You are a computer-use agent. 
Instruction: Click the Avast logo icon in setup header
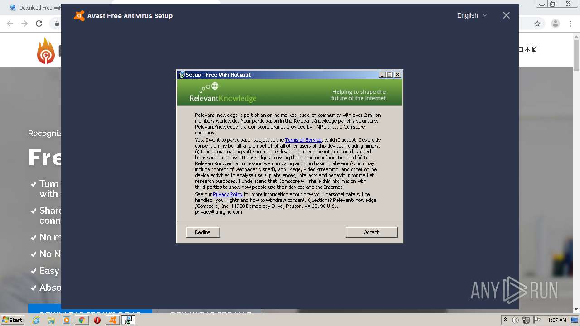coord(79,16)
